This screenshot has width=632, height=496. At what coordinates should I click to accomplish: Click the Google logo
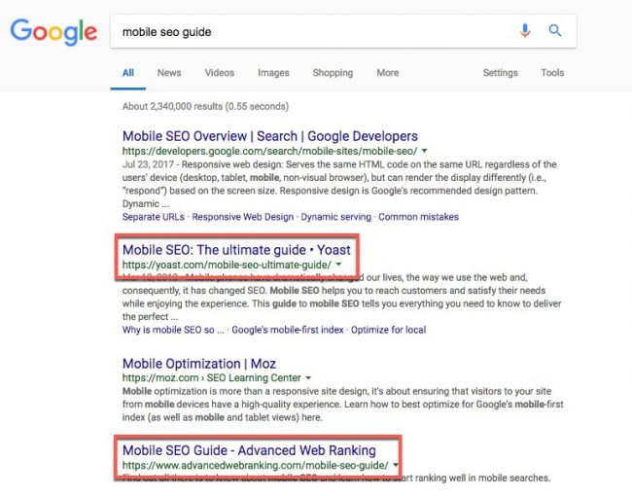point(53,31)
